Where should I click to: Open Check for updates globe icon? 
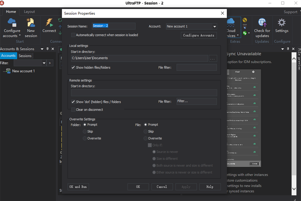262,23
